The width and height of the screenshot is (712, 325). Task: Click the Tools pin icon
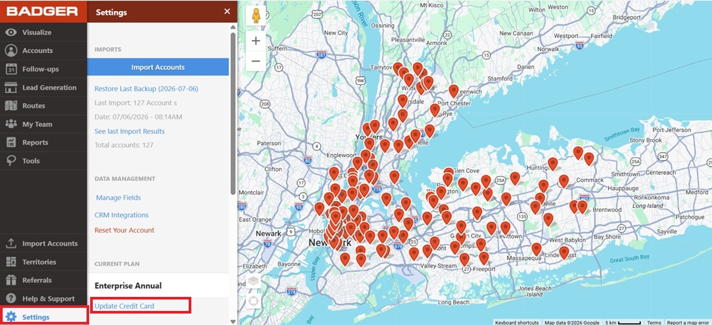tap(11, 161)
